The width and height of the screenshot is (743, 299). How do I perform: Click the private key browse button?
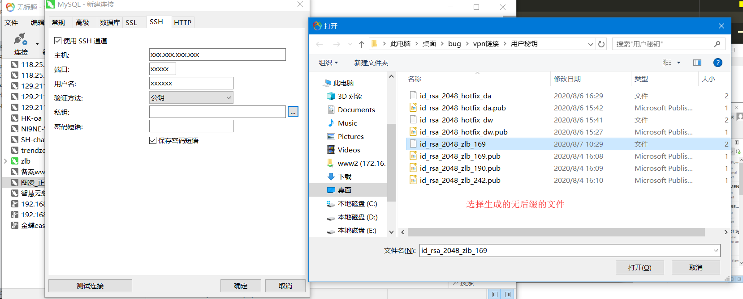293,112
